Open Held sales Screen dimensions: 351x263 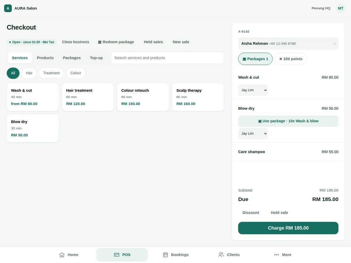click(153, 42)
